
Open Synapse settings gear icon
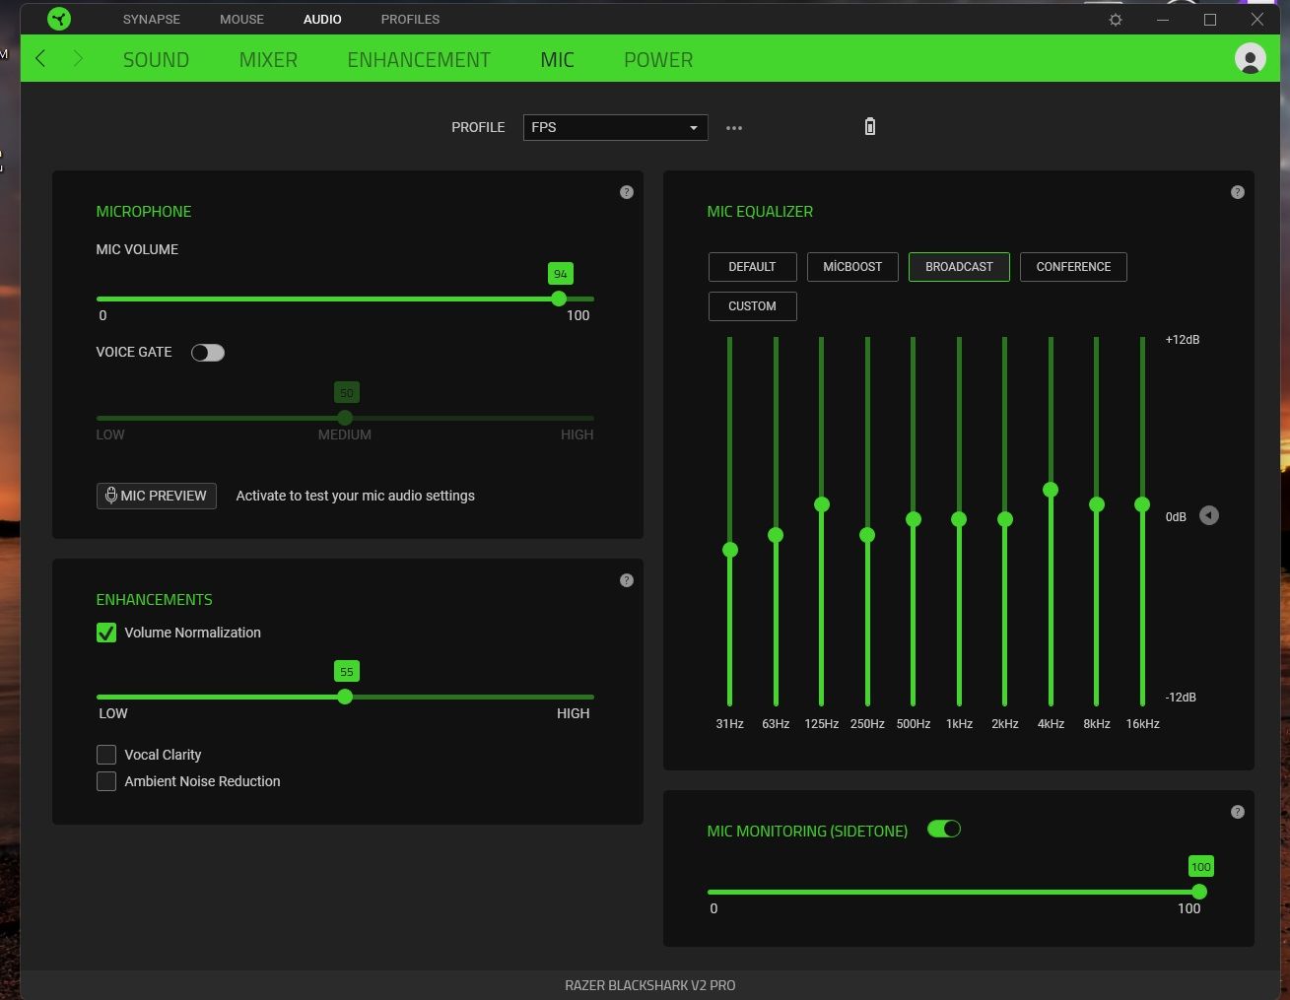pyautogui.click(x=1116, y=20)
